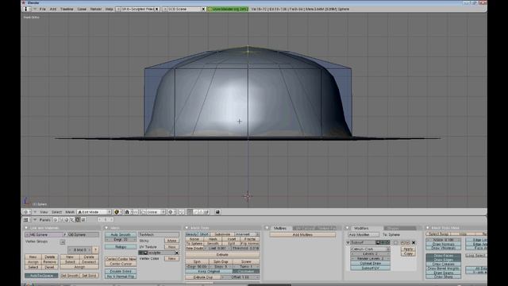508x286 pixels.
Task: Click the render preview icon in viewport header
Action: (217, 212)
